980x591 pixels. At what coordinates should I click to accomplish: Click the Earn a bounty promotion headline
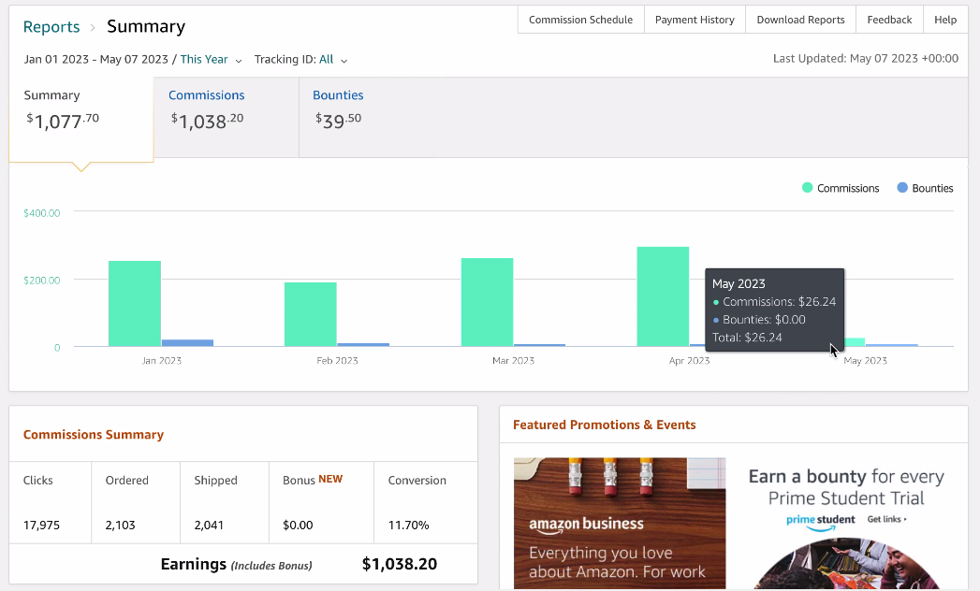pyautogui.click(x=846, y=487)
